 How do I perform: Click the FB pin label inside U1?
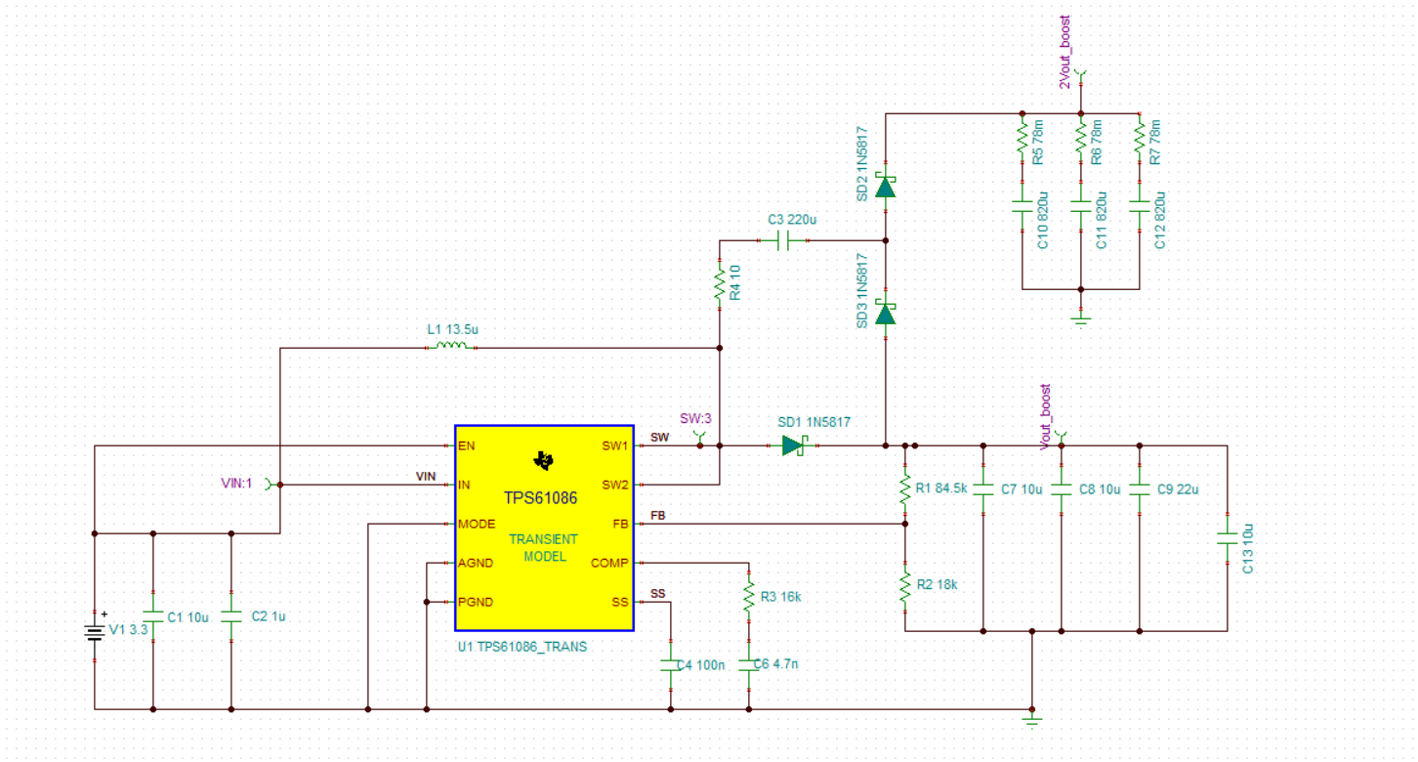tap(621, 524)
